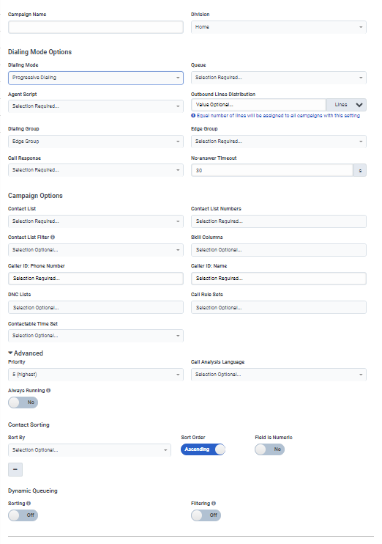Open the Contactable Time Set dropdown

96,336
